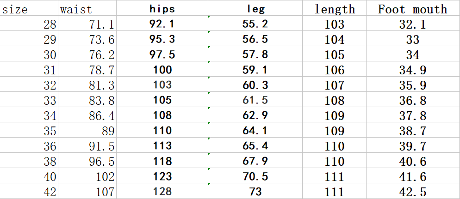Click the hips value 113
This screenshot has width=460, height=199.
tap(162, 146)
